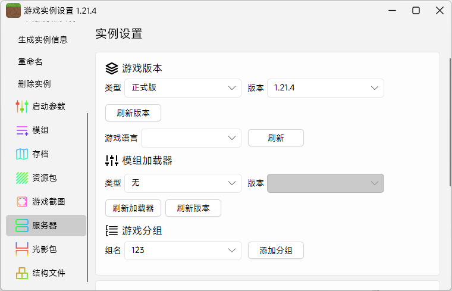The height and width of the screenshot is (291, 452).
Task: Choose 删除实例 in the sidebar
Action: point(34,84)
